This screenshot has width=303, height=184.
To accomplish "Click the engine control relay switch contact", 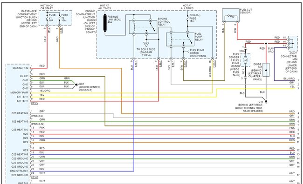I will pyautogui.click(x=152, y=26).
